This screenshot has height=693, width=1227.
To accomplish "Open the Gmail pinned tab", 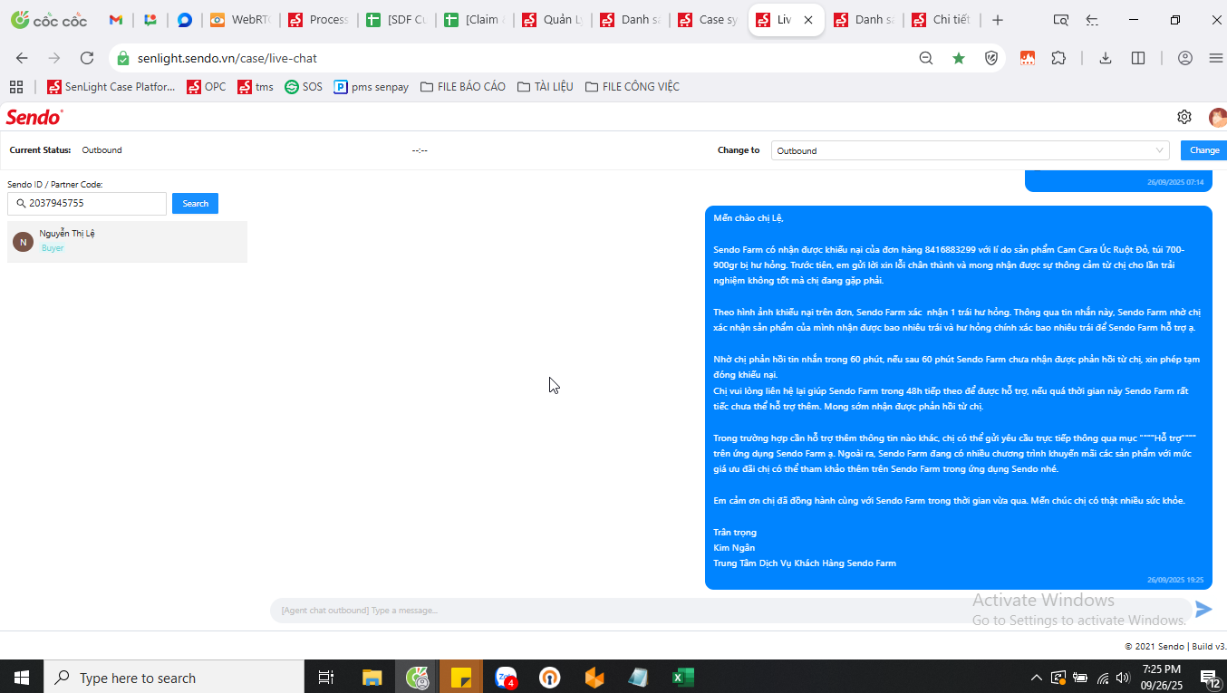I will coord(116,20).
